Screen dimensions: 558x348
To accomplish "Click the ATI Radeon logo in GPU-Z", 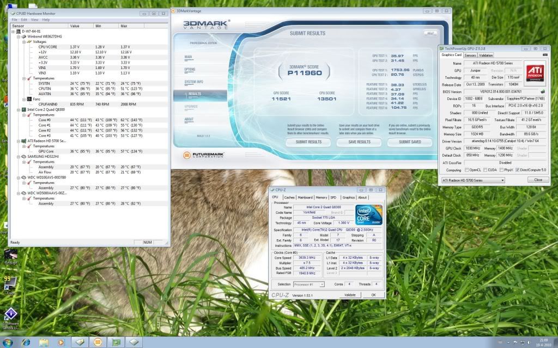I will (x=534, y=73).
